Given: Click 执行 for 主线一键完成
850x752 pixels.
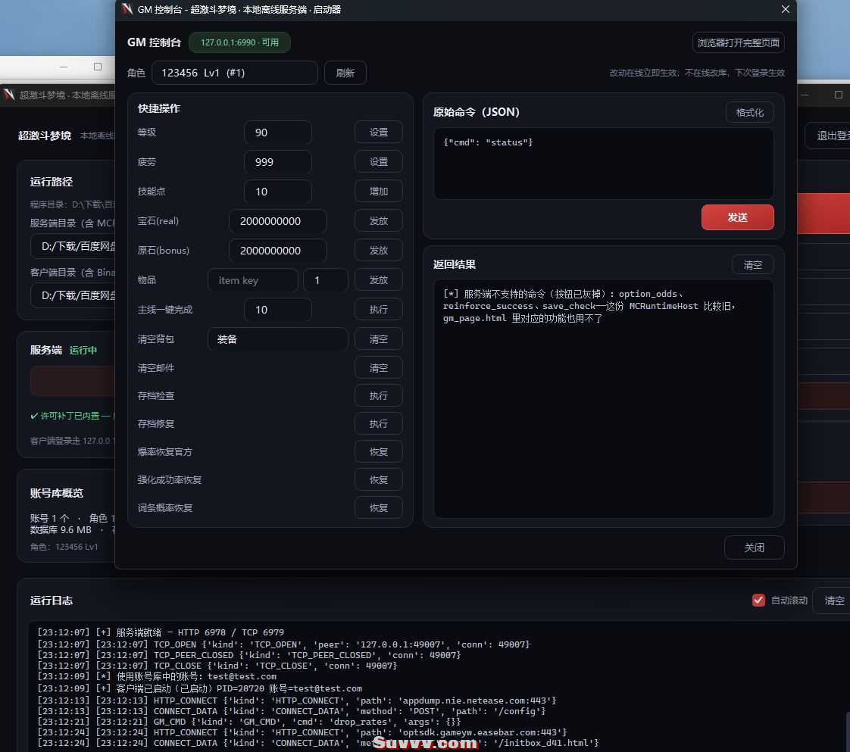Looking at the screenshot, I should (378, 310).
